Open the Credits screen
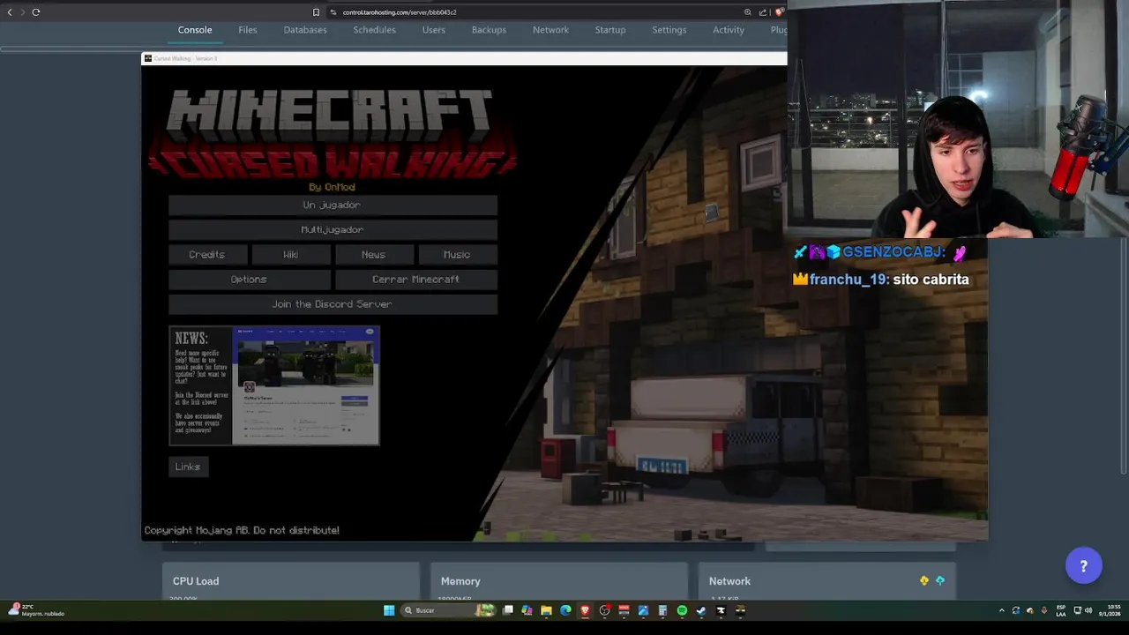1129x635 pixels. click(207, 254)
